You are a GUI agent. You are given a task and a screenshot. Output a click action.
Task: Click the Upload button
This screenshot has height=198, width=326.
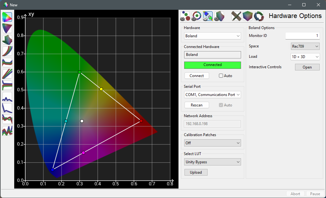pos(196,172)
